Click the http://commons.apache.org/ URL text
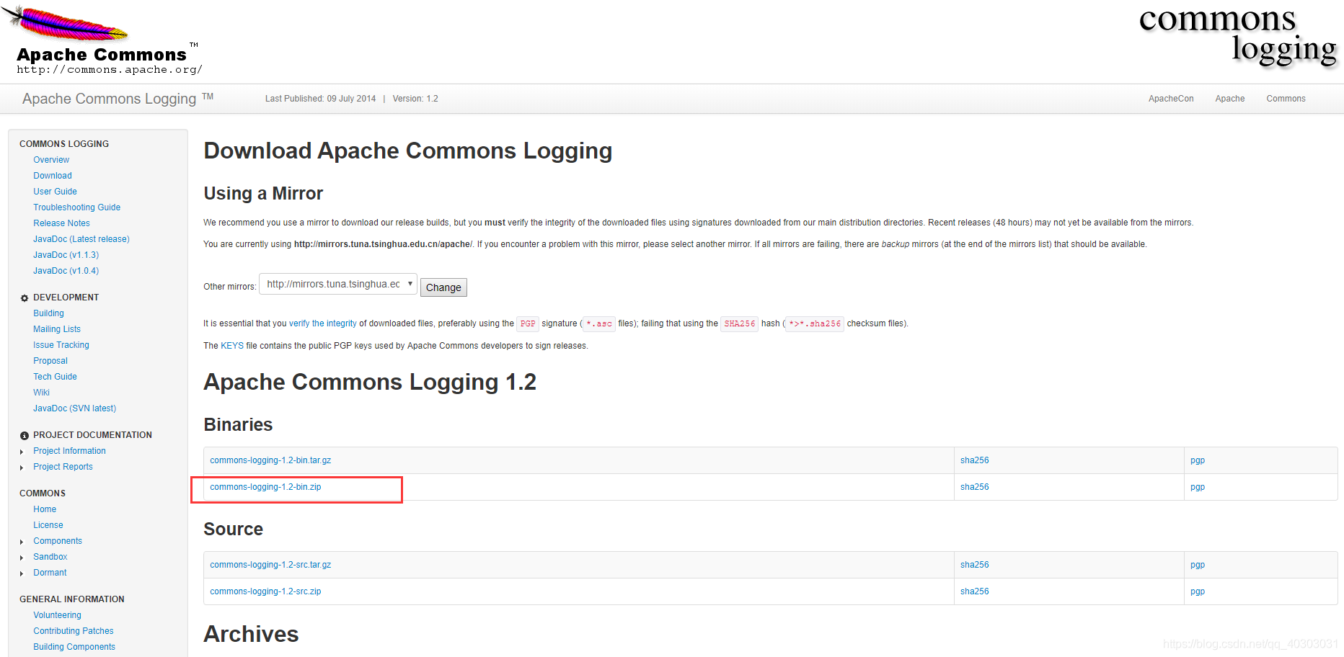 click(x=110, y=70)
